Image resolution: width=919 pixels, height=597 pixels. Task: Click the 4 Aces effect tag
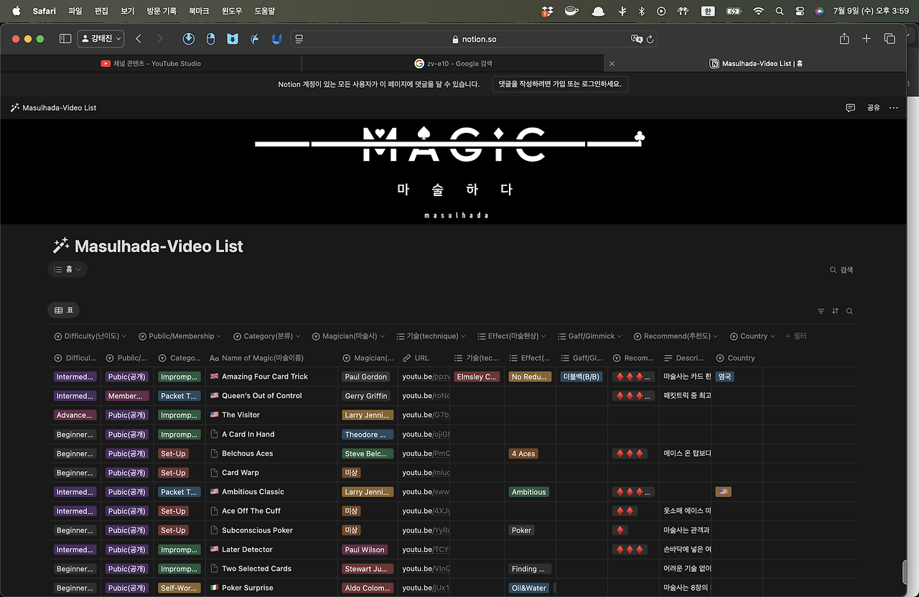[523, 453]
